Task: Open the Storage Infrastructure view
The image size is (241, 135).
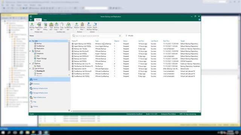Action: pos(49,93)
